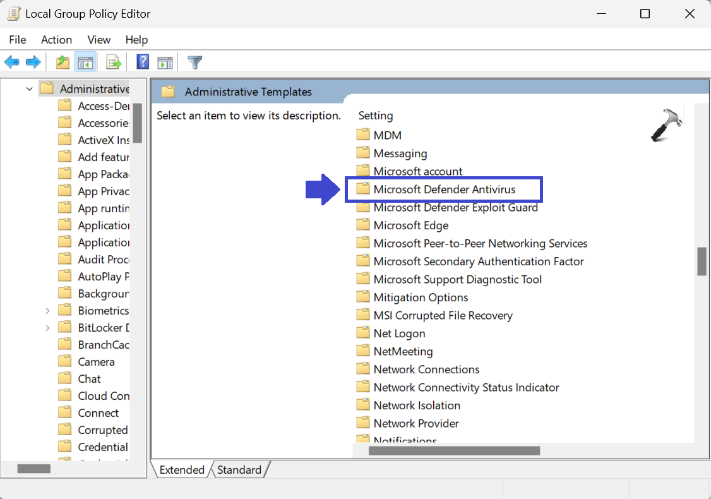
Task: Select the Network Isolation setting folder
Action: click(416, 405)
